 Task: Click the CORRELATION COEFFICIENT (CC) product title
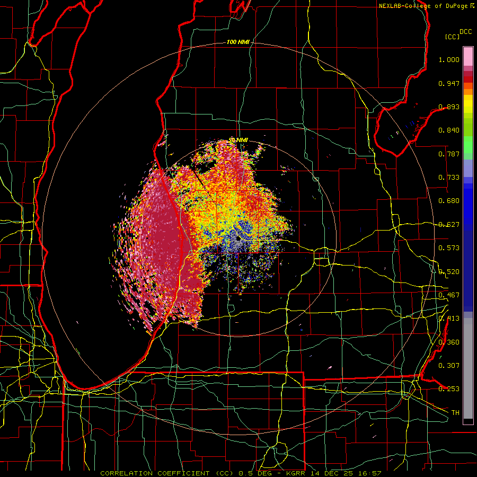click(167, 473)
